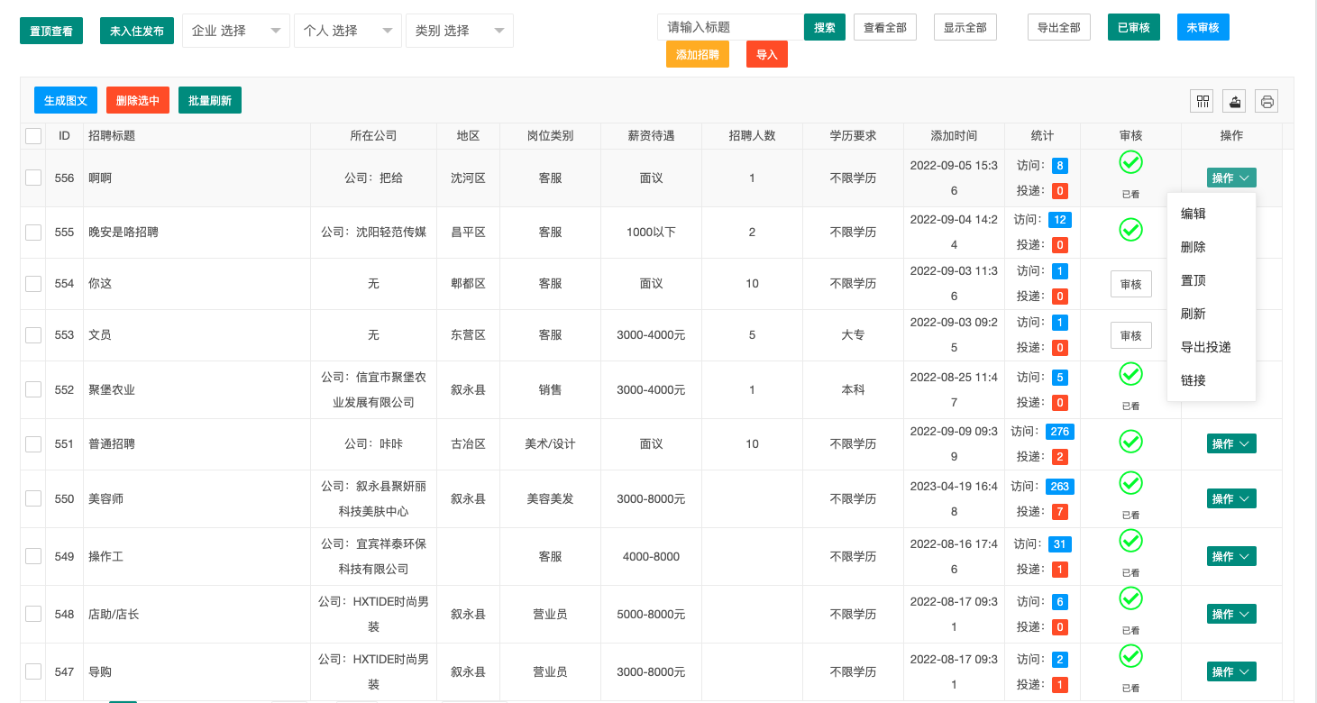Click the print icon in table toolbar
1317x703 pixels.
(1267, 101)
